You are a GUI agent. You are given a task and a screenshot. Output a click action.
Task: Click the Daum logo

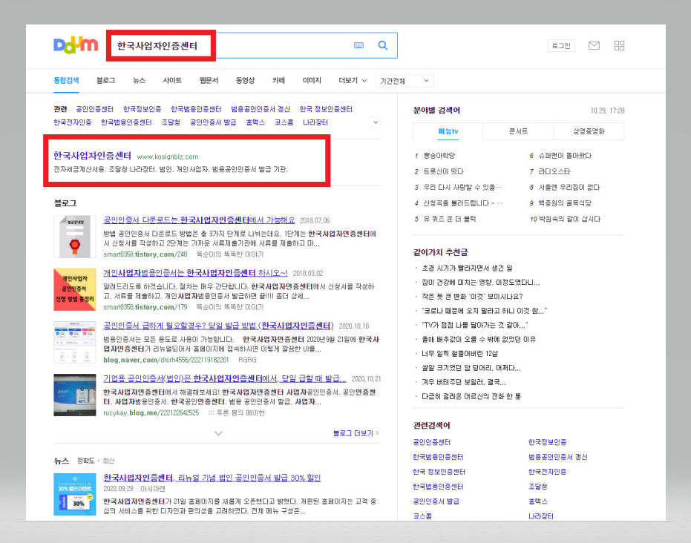76,46
